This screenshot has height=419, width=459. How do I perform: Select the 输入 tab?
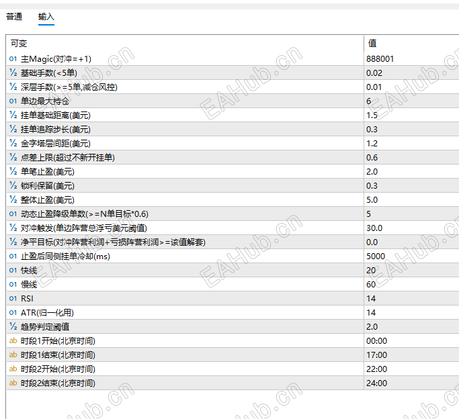click(46, 17)
